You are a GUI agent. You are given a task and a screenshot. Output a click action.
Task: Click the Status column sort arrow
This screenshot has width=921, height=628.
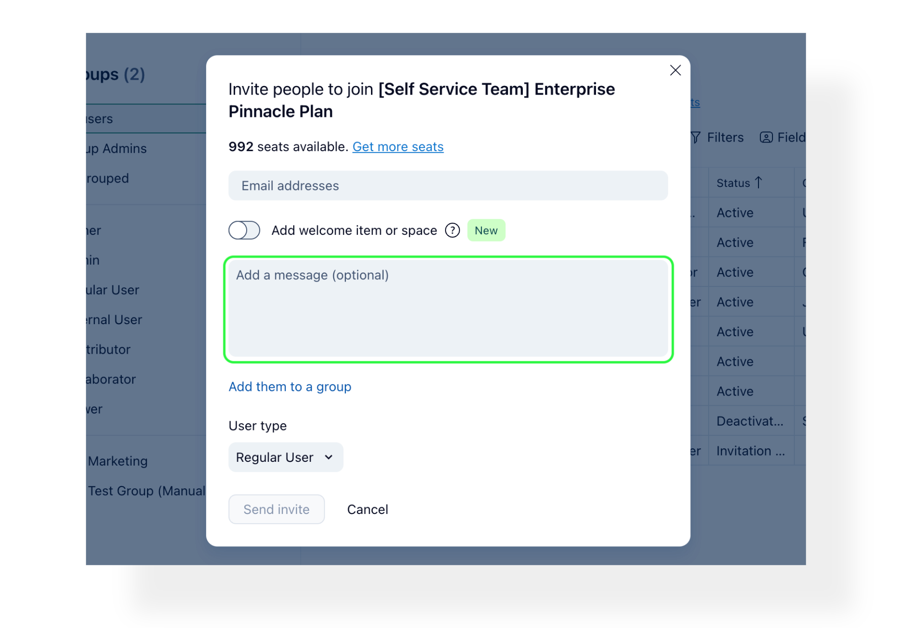(758, 183)
